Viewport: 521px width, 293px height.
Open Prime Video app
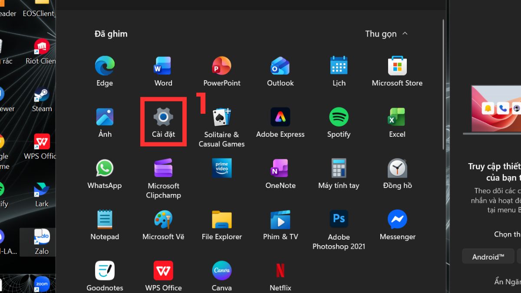tap(222, 168)
